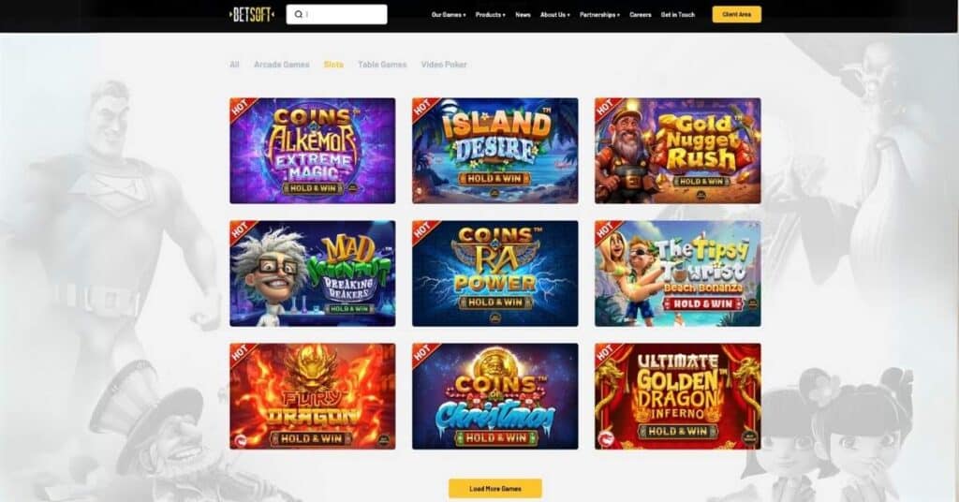This screenshot has width=959, height=502.
Task: Open the News page
Action: tap(523, 15)
